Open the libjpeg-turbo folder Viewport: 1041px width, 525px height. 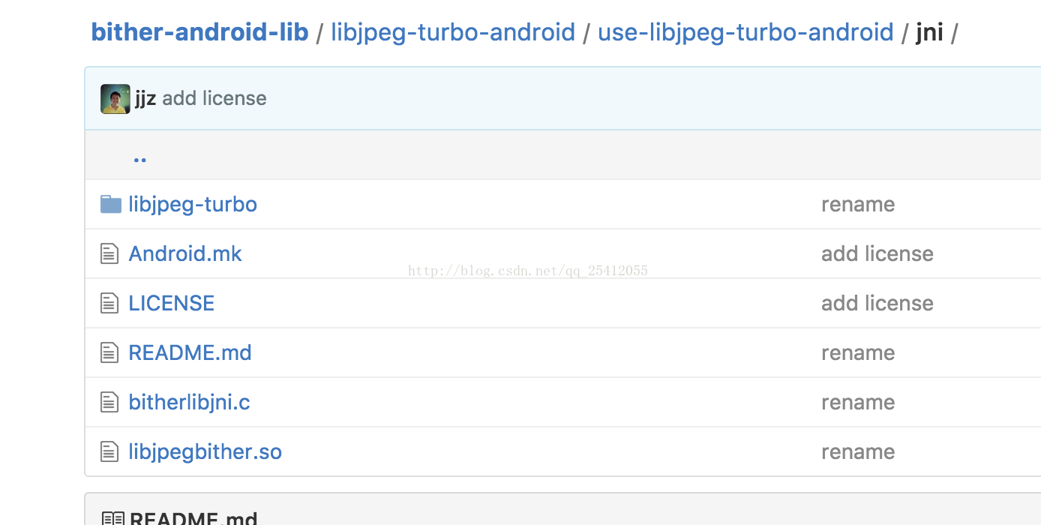coord(193,204)
